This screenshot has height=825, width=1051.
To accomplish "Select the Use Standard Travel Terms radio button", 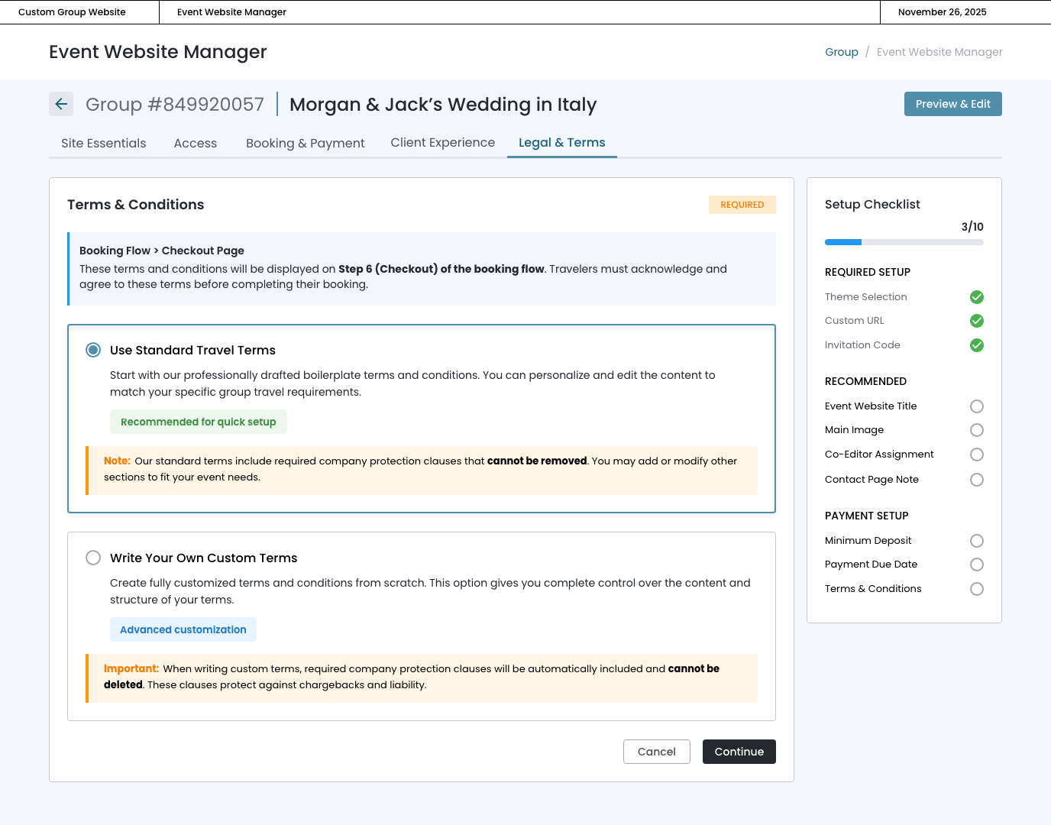I will (93, 350).
